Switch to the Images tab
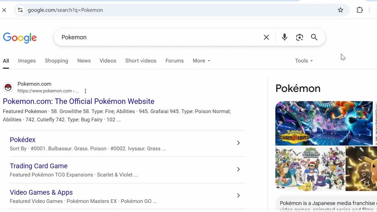Image resolution: width=377 pixels, height=212 pixels. (27, 61)
